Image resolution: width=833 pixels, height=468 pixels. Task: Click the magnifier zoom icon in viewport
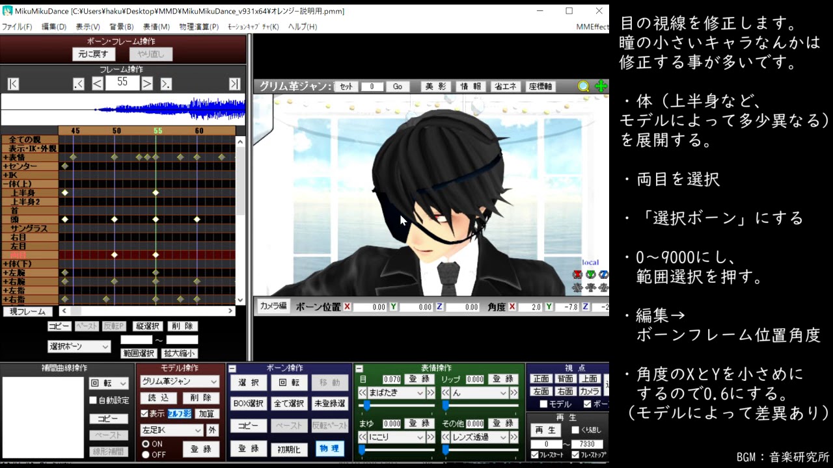(x=584, y=86)
